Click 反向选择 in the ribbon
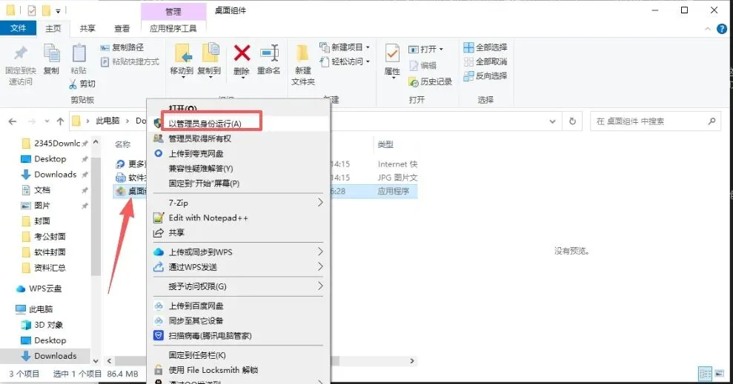This screenshot has height=384, width=733. 485,75
